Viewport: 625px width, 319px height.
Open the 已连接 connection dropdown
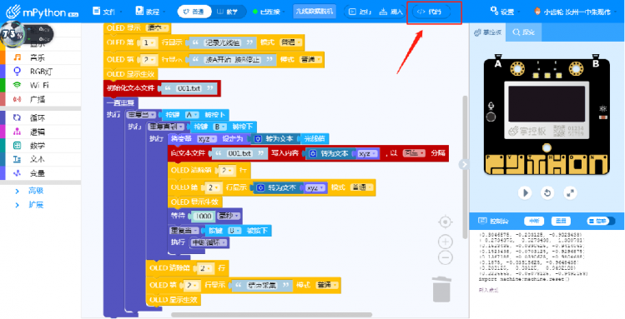pyautogui.click(x=268, y=12)
